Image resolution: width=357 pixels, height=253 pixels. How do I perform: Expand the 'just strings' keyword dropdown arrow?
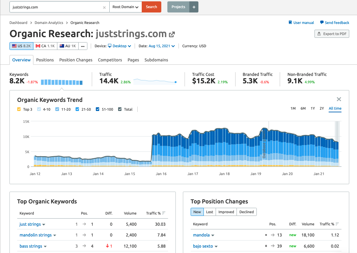(44, 225)
